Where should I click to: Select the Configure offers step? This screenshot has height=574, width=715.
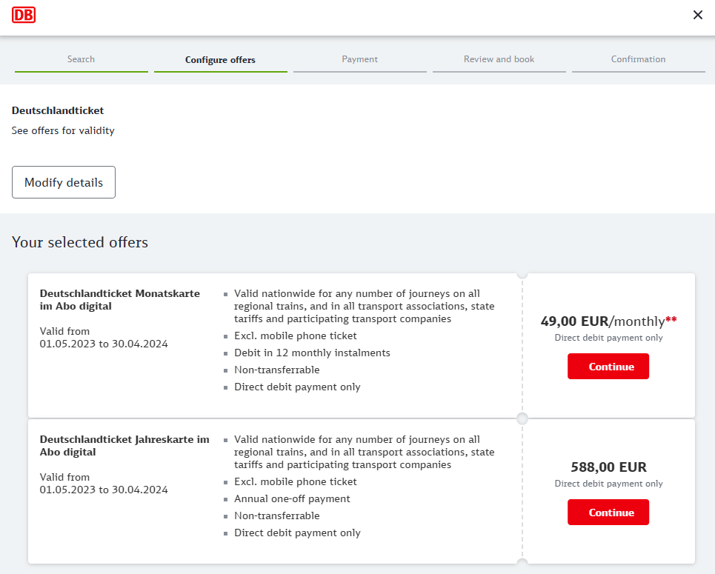220,60
